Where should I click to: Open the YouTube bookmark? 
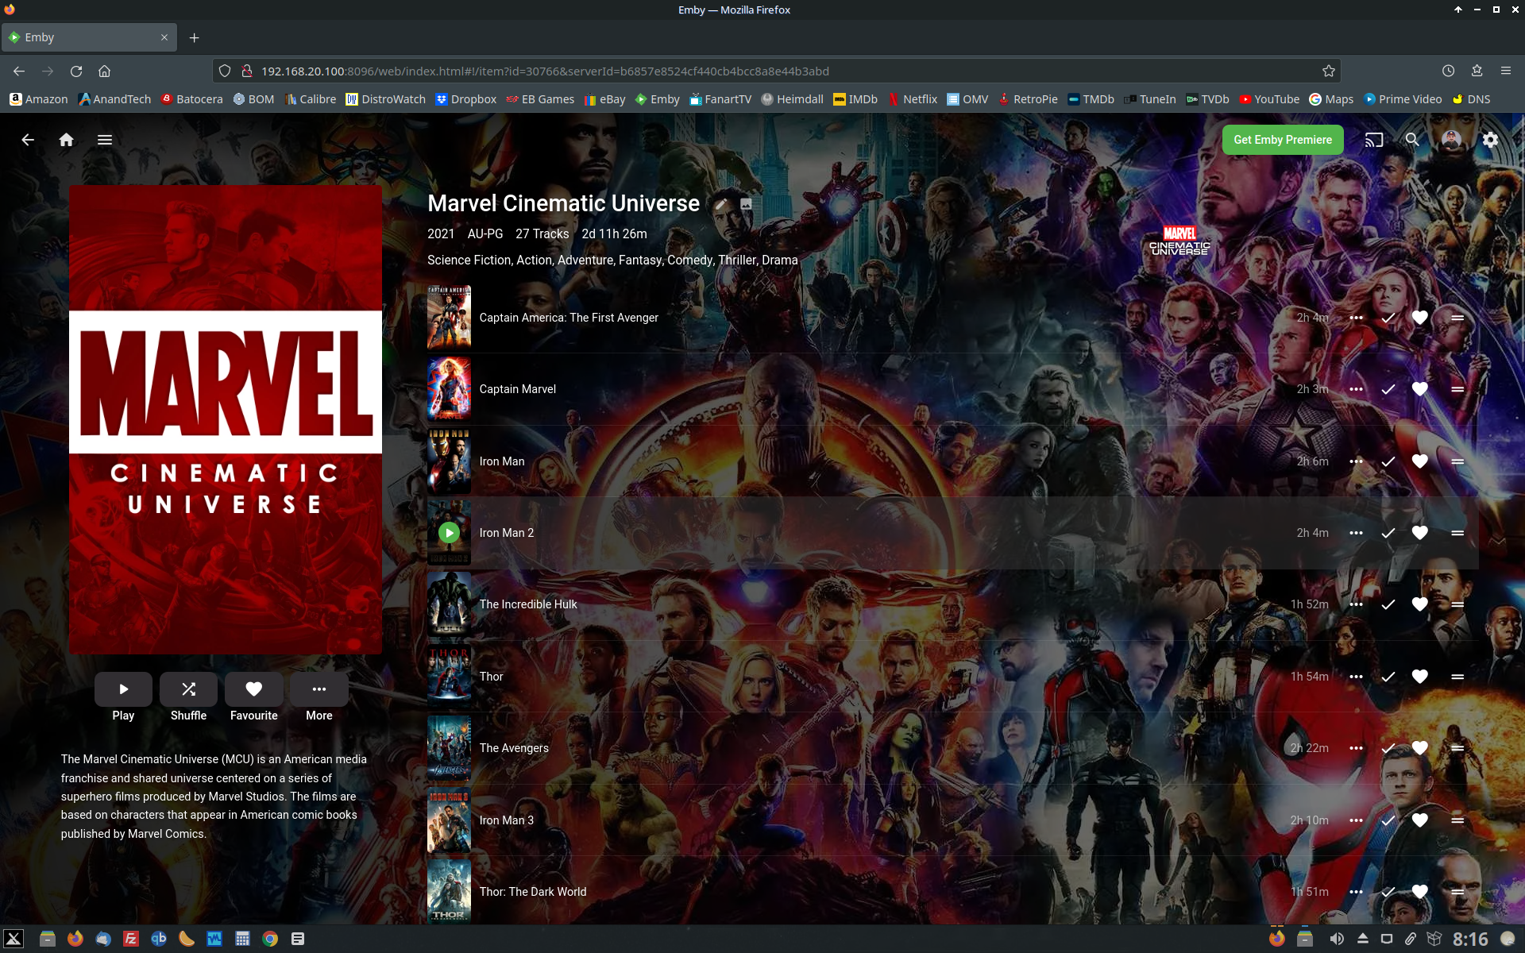(1269, 99)
